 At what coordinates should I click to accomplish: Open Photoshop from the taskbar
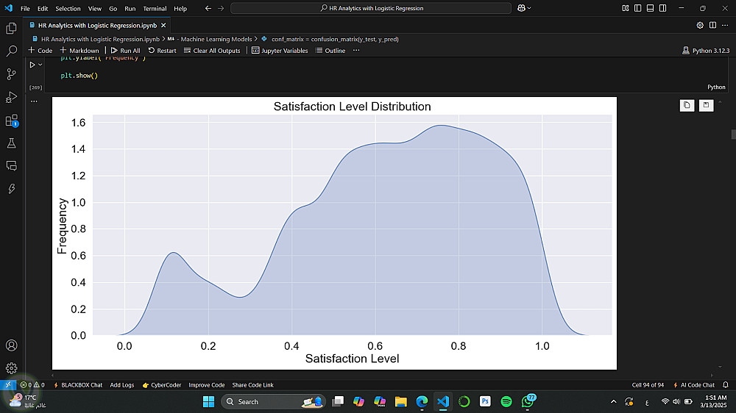click(x=485, y=402)
